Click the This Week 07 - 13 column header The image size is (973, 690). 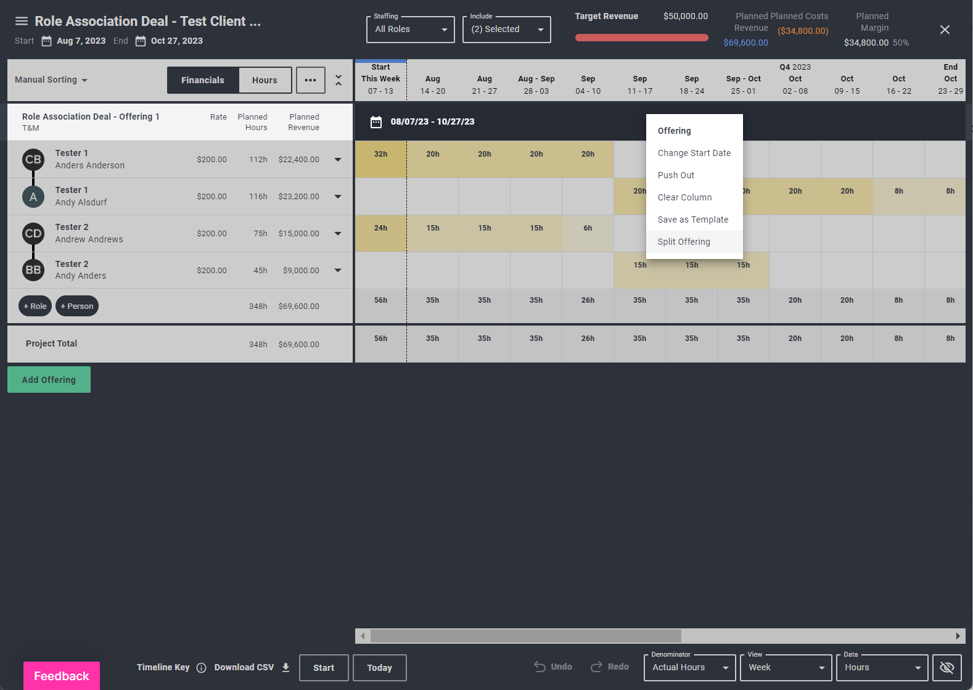pyautogui.click(x=380, y=80)
